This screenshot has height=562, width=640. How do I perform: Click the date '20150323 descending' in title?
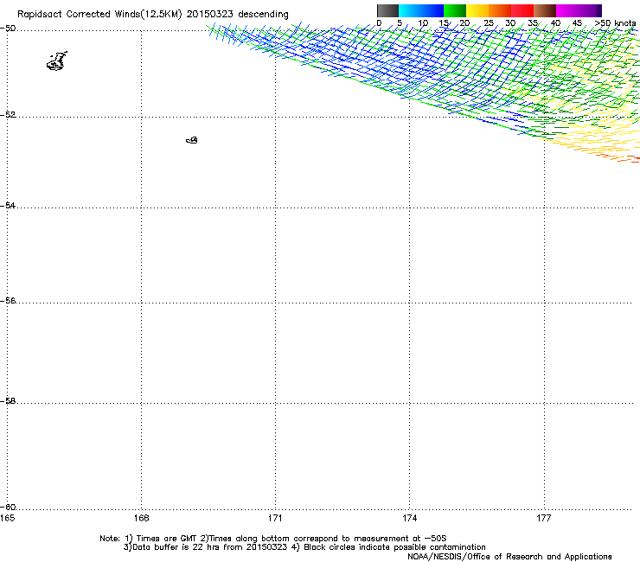coord(238,15)
